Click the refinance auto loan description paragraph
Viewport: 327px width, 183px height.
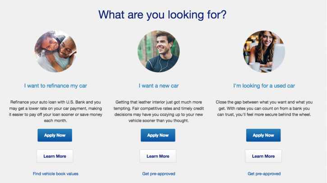pyautogui.click(x=55, y=111)
